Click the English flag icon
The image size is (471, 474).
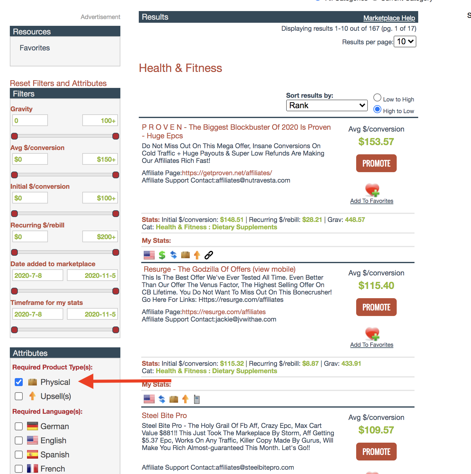coord(33,440)
